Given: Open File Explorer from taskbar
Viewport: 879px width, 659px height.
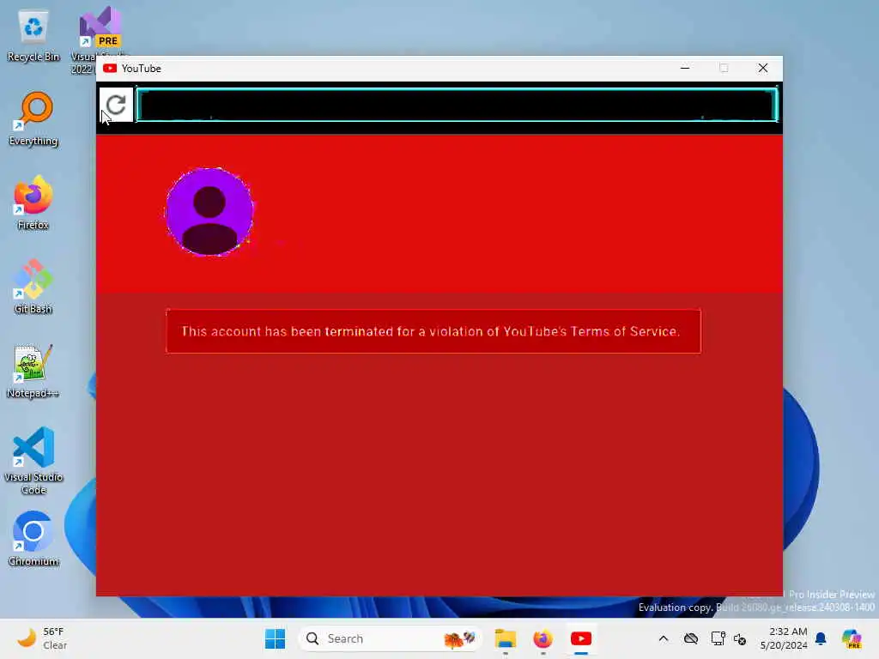Looking at the screenshot, I should point(505,638).
